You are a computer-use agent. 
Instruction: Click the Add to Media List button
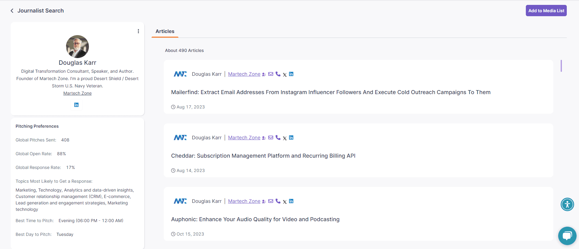point(546,11)
